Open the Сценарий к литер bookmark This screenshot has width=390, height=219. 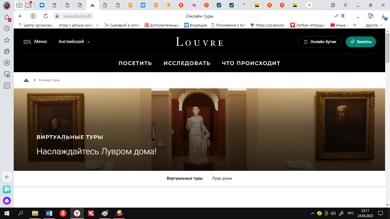[x=122, y=25]
